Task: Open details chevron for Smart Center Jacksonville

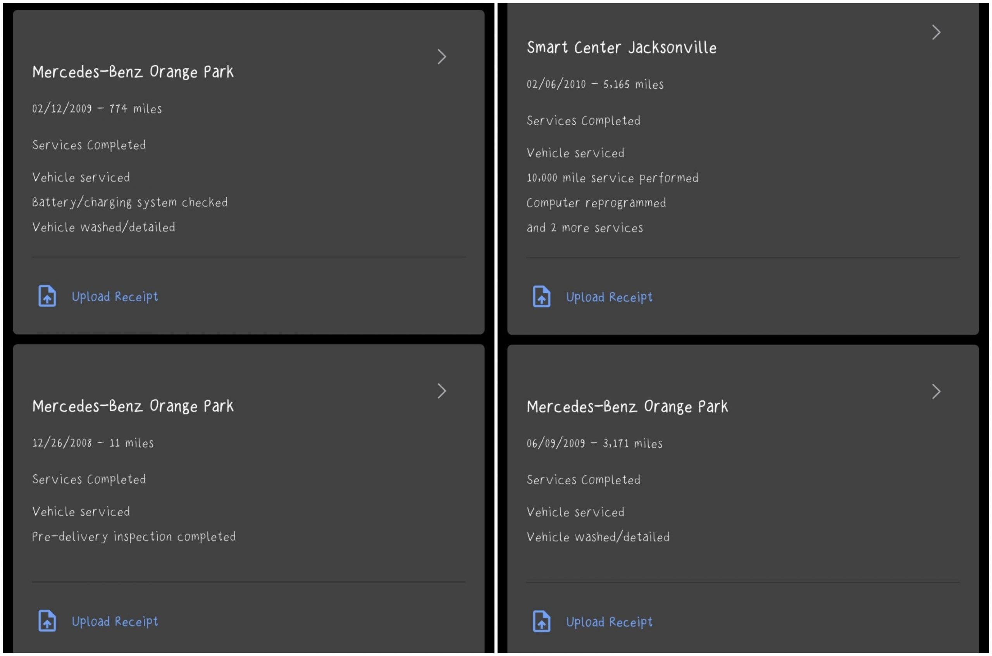Action: point(936,32)
